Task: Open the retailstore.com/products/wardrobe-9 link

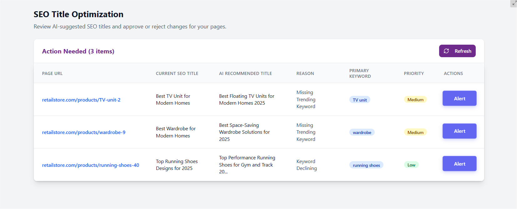Action: point(84,132)
